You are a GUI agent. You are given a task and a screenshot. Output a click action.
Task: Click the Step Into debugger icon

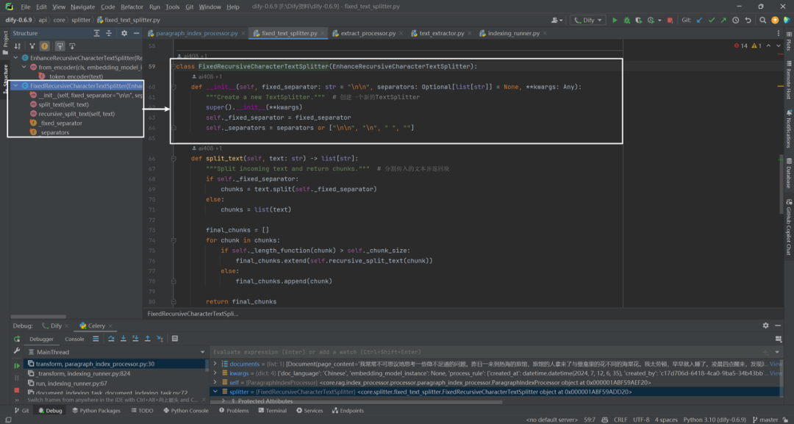[x=123, y=339]
